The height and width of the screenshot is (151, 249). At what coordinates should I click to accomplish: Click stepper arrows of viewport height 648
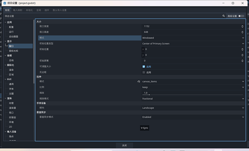click(x=243, y=32)
